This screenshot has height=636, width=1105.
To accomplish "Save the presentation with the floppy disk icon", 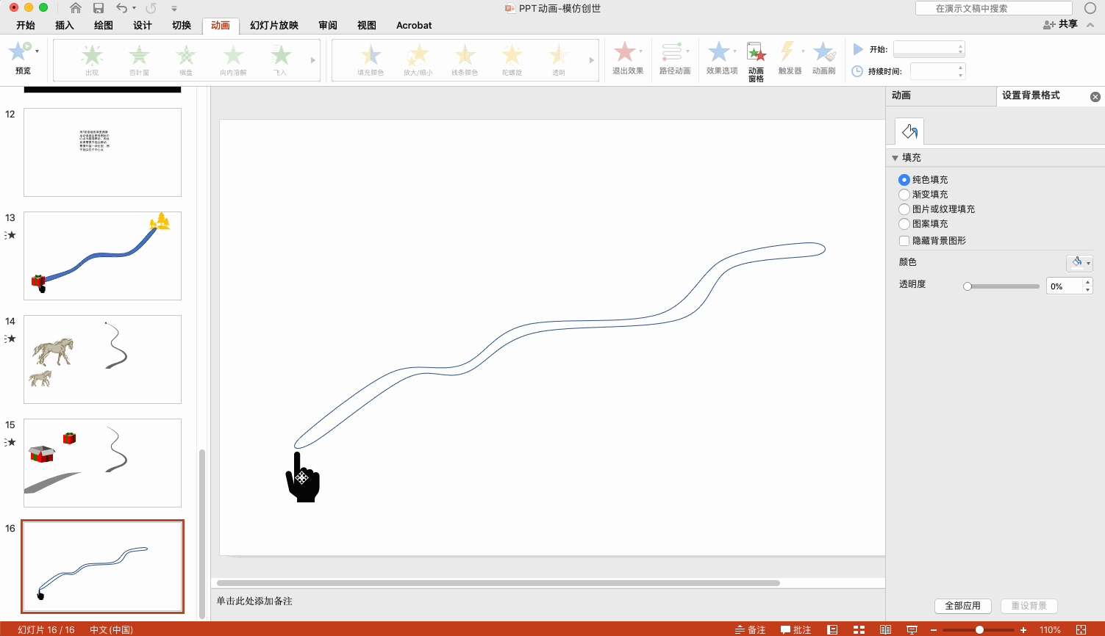I will click(x=99, y=8).
